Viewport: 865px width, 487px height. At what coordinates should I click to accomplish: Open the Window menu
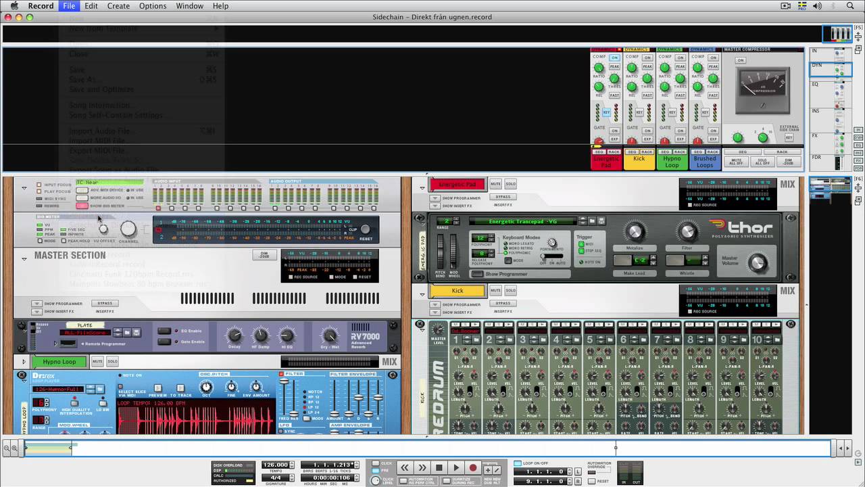[190, 5]
